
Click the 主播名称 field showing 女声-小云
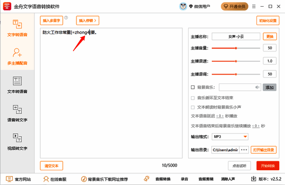tap(236, 37)
